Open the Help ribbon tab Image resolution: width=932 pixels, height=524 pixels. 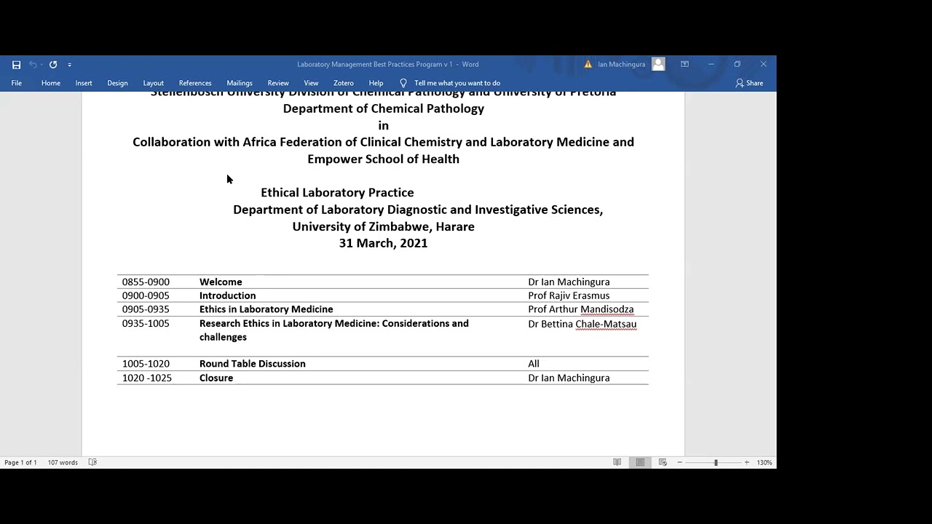(x=376, y=83)
